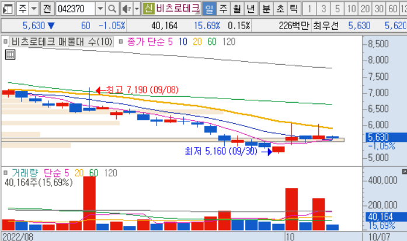407x241 pixels.
Task: Toggle the small square before 종가 단순
Action: pos(121,41)
